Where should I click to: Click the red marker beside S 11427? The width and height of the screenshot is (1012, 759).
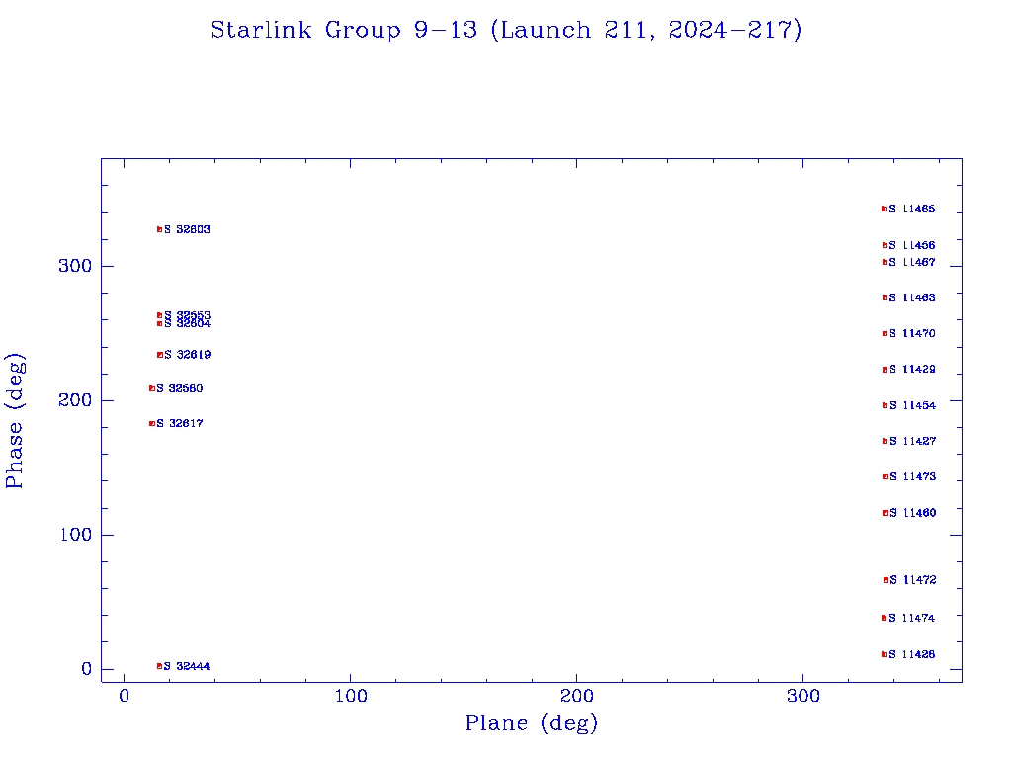click(885, 441)
